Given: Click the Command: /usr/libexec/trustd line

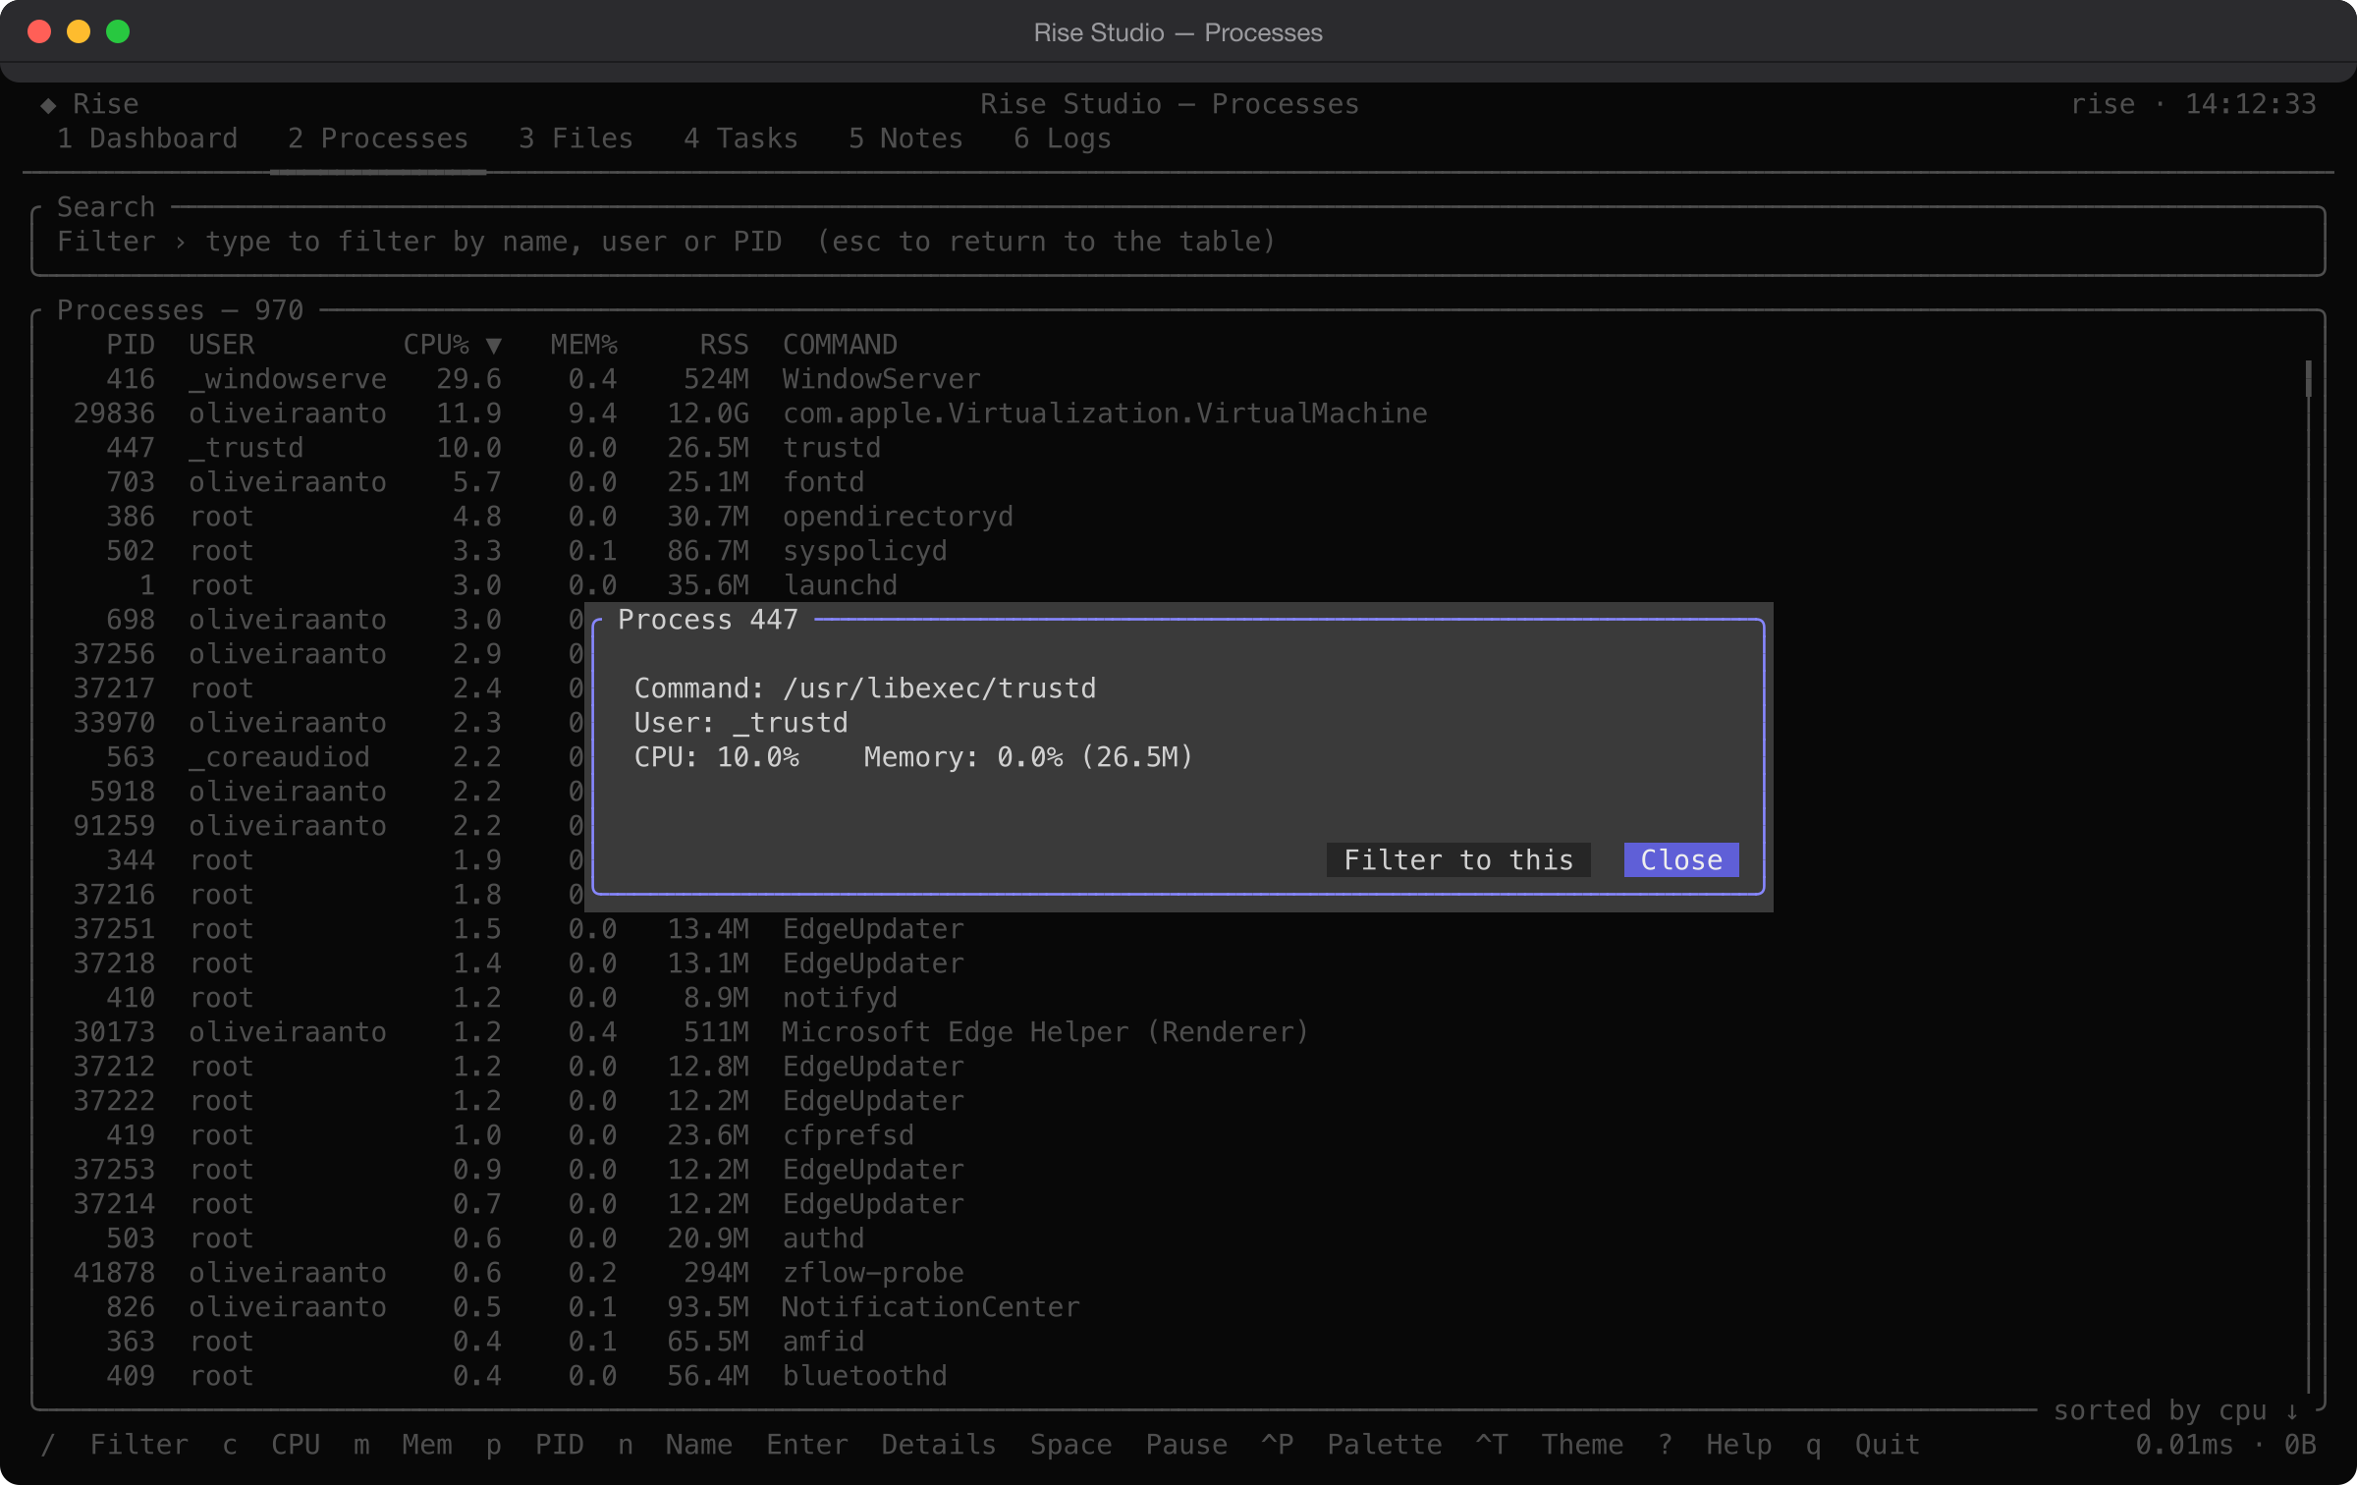Looking at the screenshot, I should click(x=865, y=688).
